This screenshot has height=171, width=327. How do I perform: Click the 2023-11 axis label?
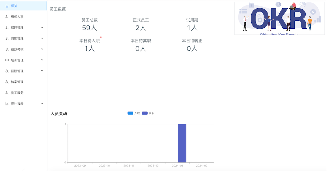[x=129, y=166]
